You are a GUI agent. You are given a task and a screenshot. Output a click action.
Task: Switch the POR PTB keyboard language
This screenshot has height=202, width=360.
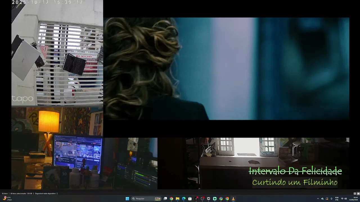click(337, 199)
